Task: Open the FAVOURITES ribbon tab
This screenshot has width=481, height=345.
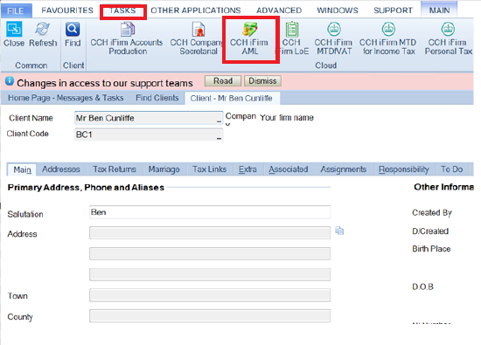Action: click(x=67, y=10)
